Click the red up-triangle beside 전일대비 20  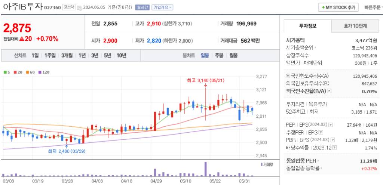click(21, 38)
